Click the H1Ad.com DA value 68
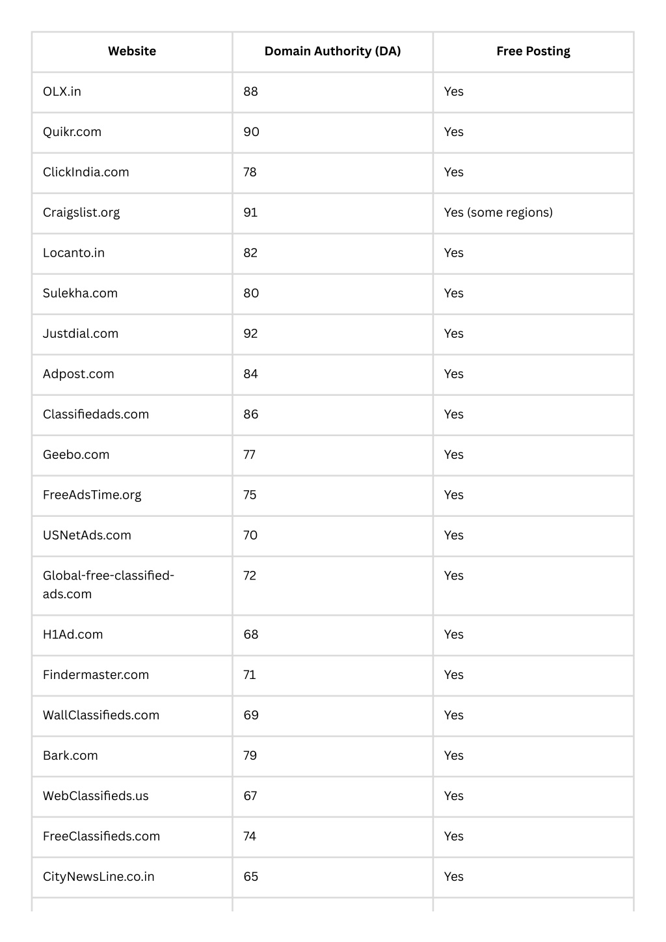Screen dimensions: 666x942 (251, 635)
